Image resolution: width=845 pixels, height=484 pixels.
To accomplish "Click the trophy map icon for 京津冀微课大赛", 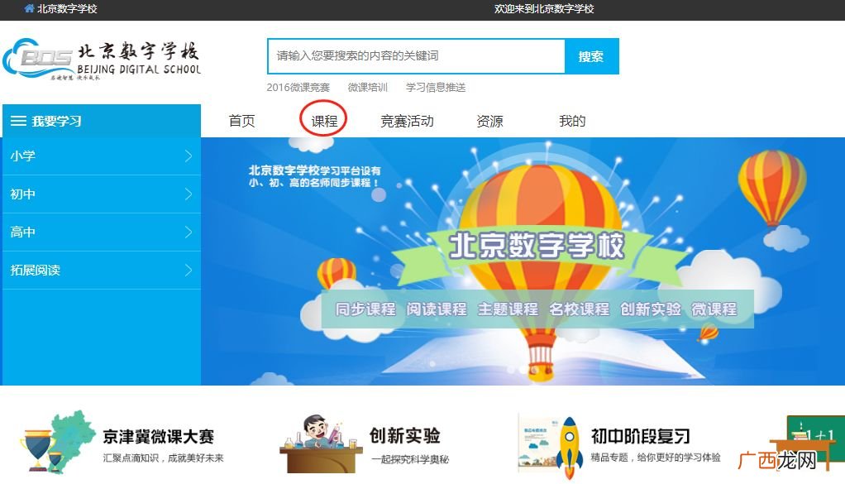I will (57, 442).
